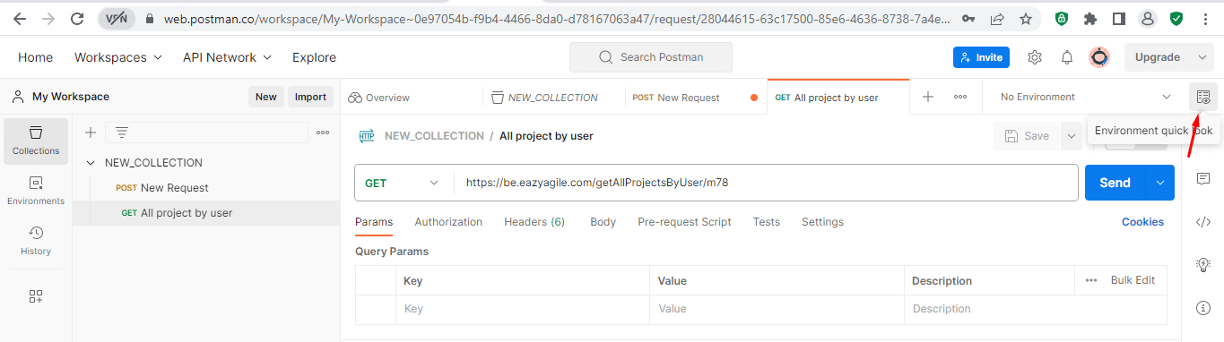Open the Collections sidebar panel
The width and height of the screenshot is (1224, 342).
click(x=36, y=141)
